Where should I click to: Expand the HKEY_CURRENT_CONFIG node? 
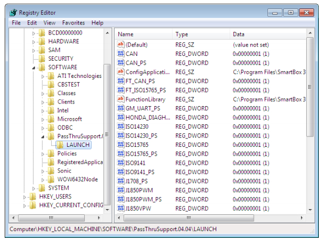pos(25,205)
